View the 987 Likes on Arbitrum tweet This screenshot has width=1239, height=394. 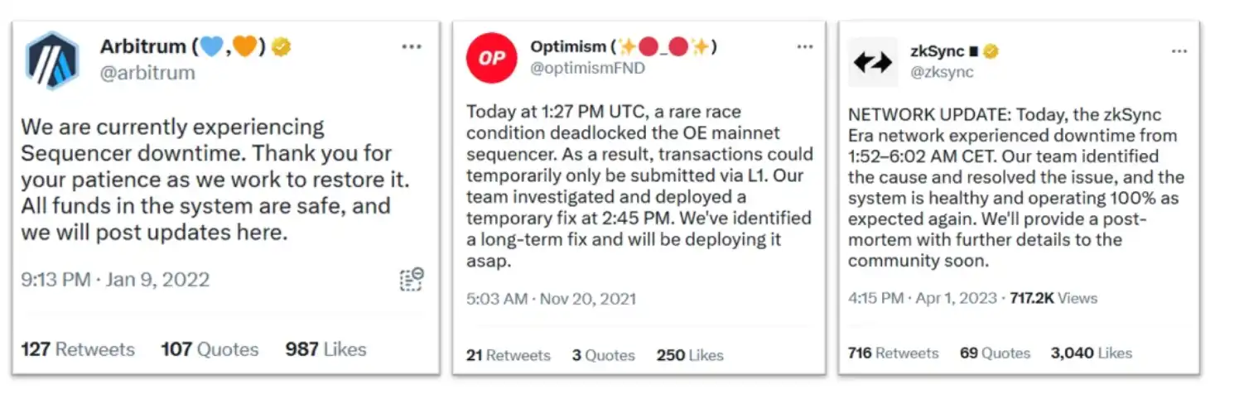pyautogui.click(x=325, y=349)
